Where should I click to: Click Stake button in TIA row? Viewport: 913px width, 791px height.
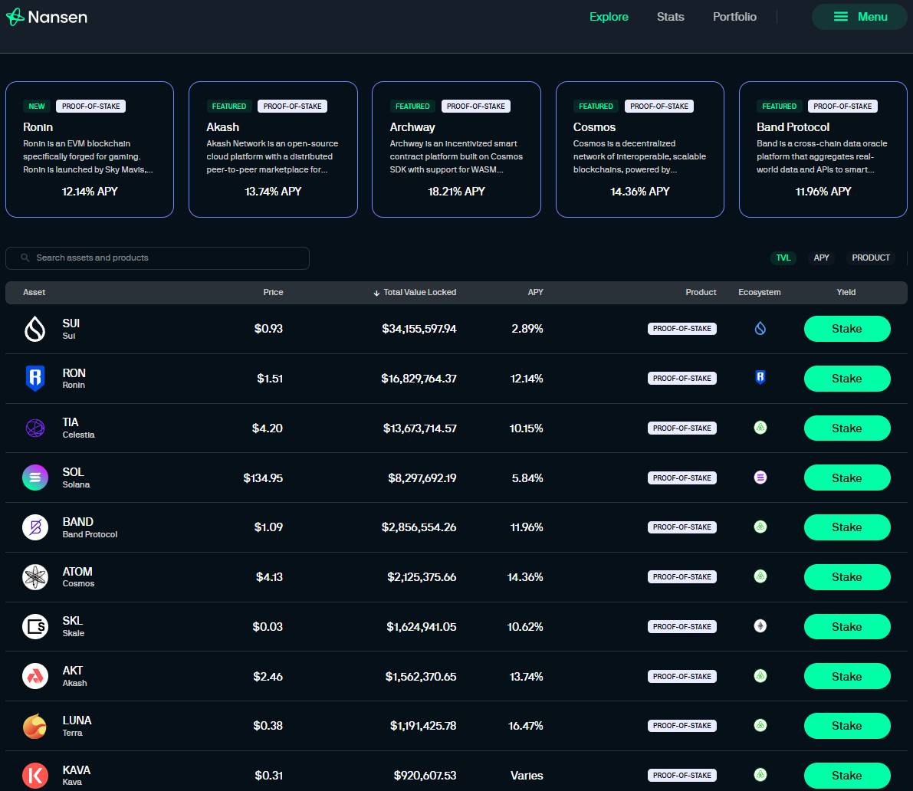tap(846, 428)
